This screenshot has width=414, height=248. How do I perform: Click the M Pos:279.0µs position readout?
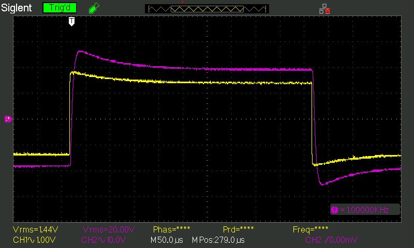click(218, 240)
